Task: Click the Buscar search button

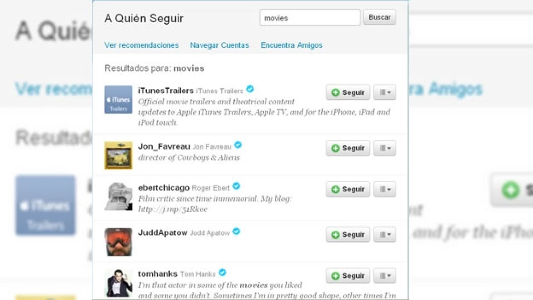Action: (x=379, y=17)
